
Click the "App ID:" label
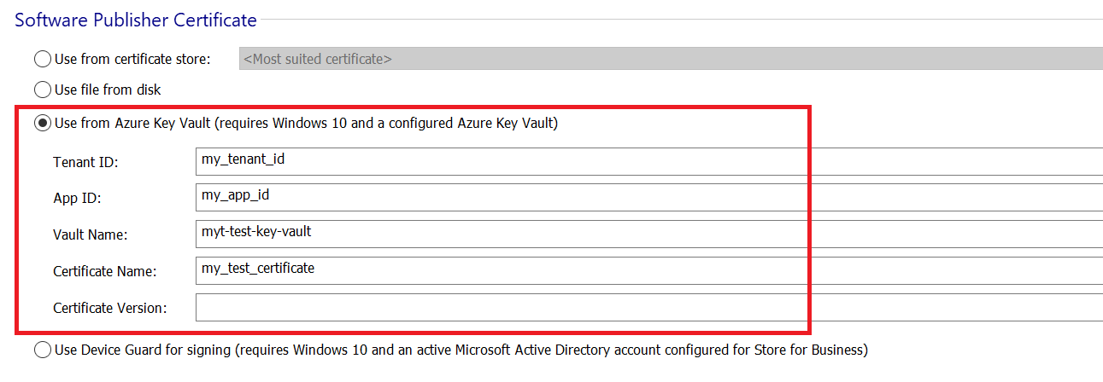[77, 198]
